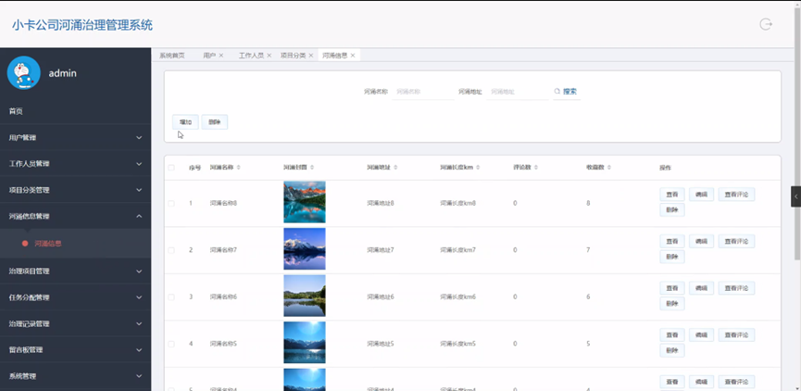Open cover thumbnail of row 河涌名称7
This screenshot has height=391, width=801.
click(x=305, y=249)
